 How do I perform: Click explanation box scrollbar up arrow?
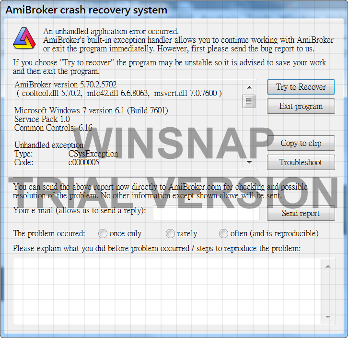point(328,266)
